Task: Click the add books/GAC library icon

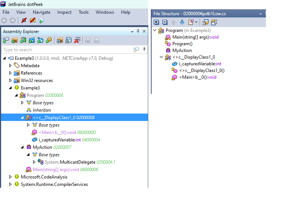Action: pos(23,40)
